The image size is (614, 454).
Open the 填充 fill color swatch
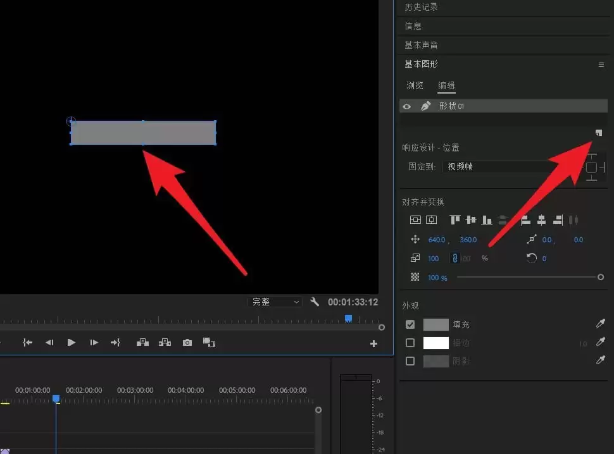tap(436, 324)
